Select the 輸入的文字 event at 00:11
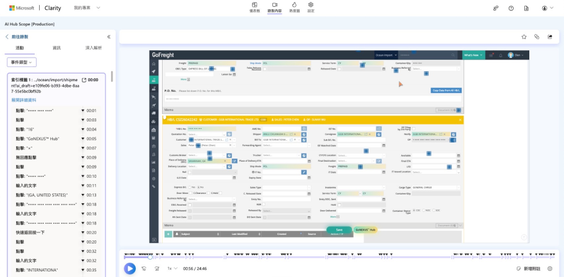 (x=56, y=186)
